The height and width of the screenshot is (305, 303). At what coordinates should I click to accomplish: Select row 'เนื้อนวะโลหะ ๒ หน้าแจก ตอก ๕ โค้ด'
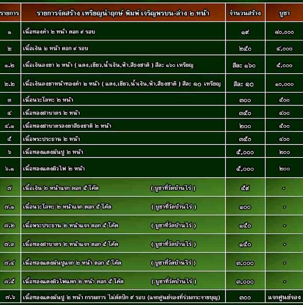coord(151,206)
